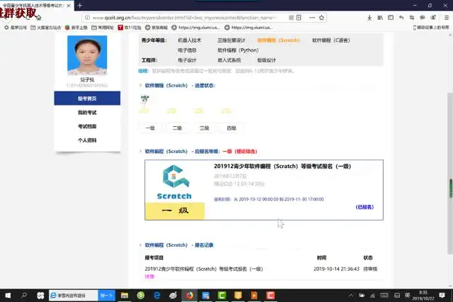Open File Explorer from the taskbar
The image size is (453, 302).
click(125, 296)
